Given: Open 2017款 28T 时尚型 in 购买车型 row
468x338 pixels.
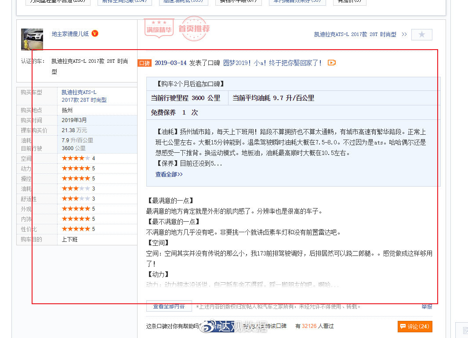Looking at the screenshot, I should (x=84, y=100).
